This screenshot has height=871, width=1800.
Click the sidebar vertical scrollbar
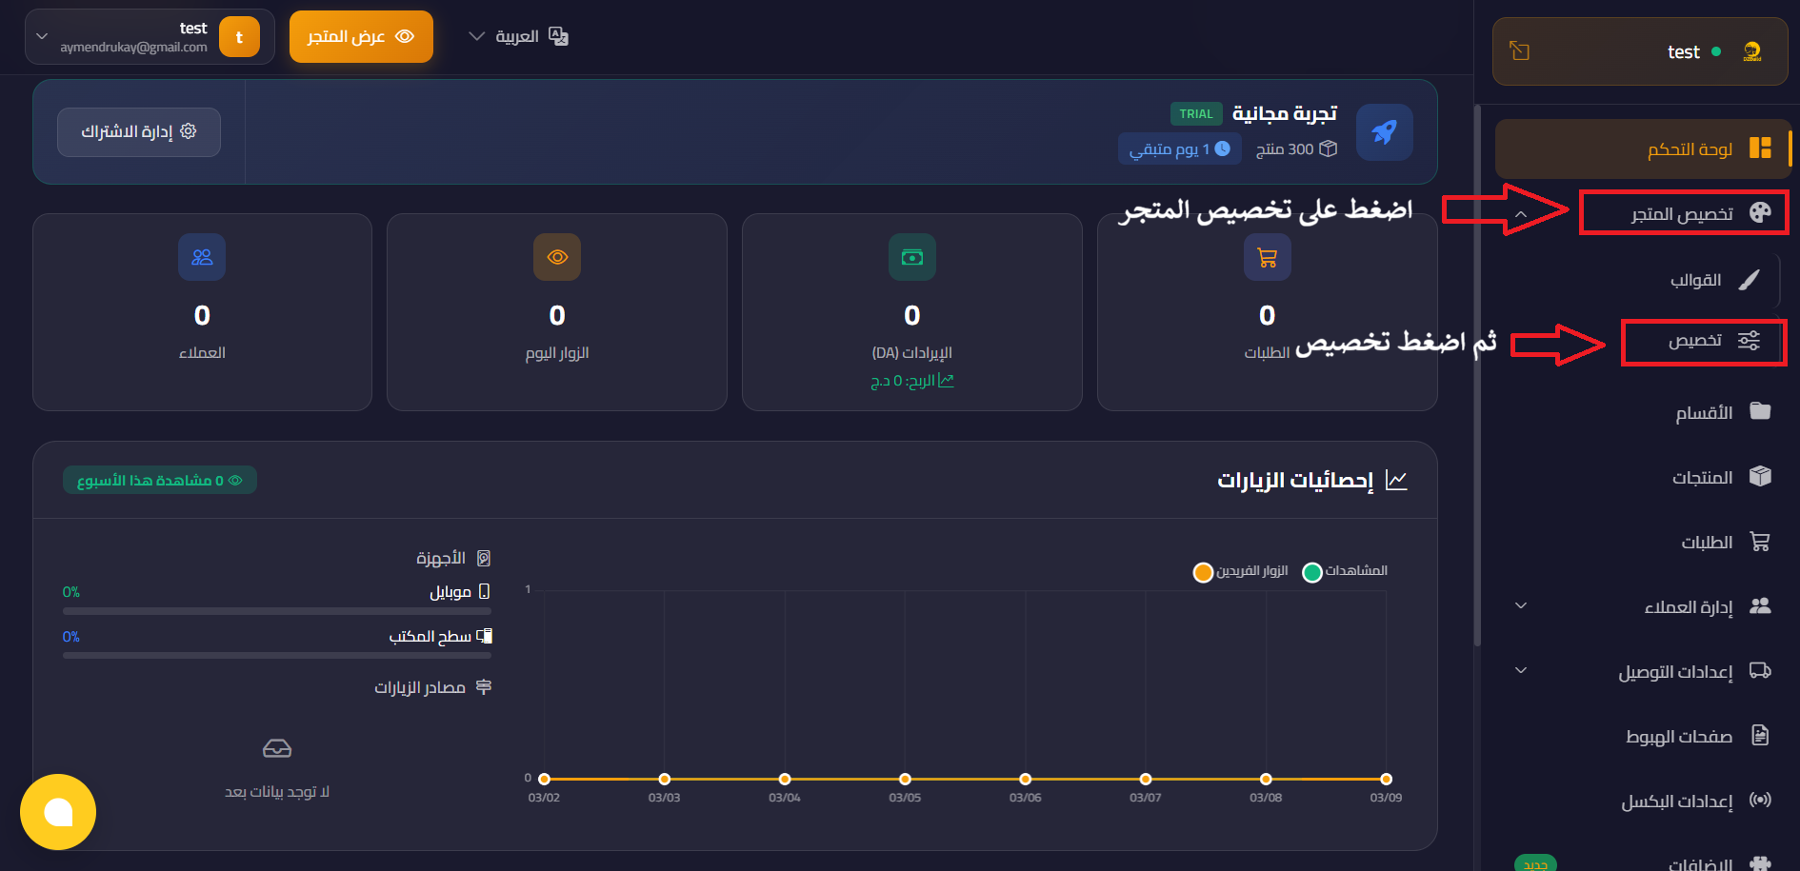(x=1477, y=381)
